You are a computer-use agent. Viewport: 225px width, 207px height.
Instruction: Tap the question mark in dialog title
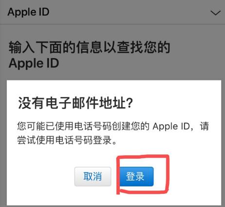coord(130,103)
